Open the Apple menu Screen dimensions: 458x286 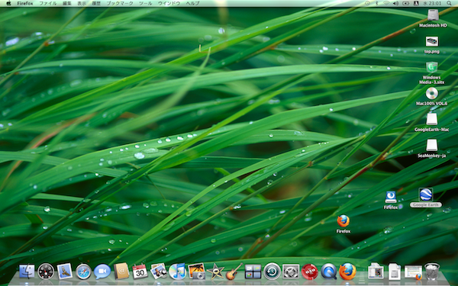tap(8, 3)
